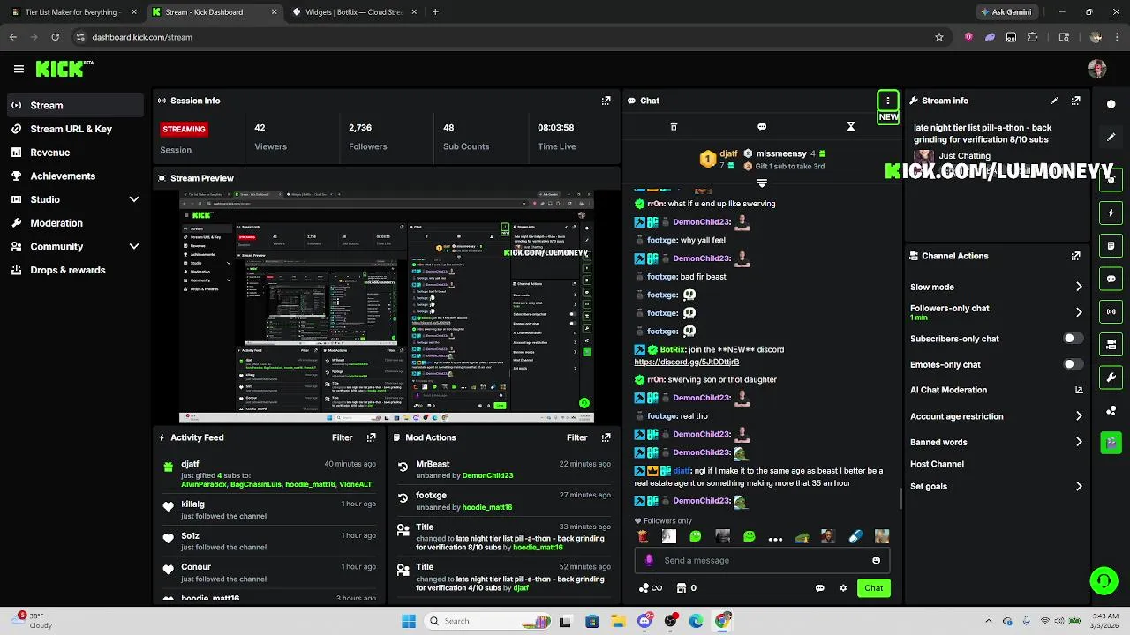Pop out the Activity Feed panel
Viewport: 1130px width, 635px height.
tap(372, 437)
